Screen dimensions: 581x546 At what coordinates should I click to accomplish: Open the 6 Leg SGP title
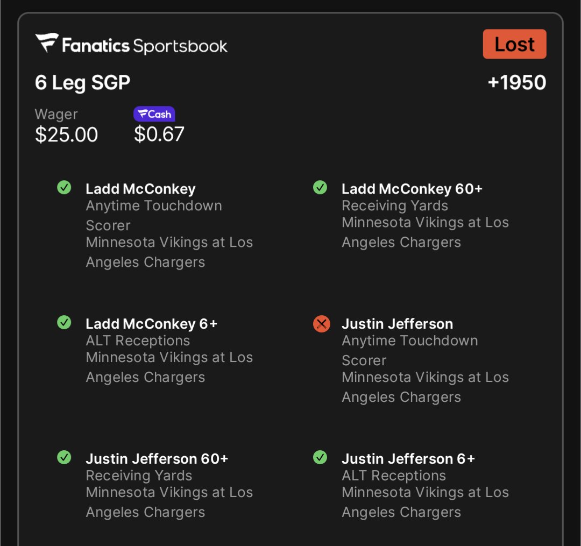point(83,83)
